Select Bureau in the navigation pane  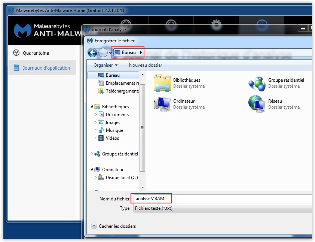[x=113, y=75]
